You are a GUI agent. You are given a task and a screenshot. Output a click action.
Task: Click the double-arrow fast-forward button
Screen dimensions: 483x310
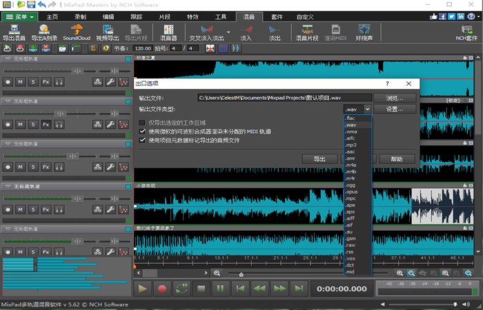(x=279, y=289)
